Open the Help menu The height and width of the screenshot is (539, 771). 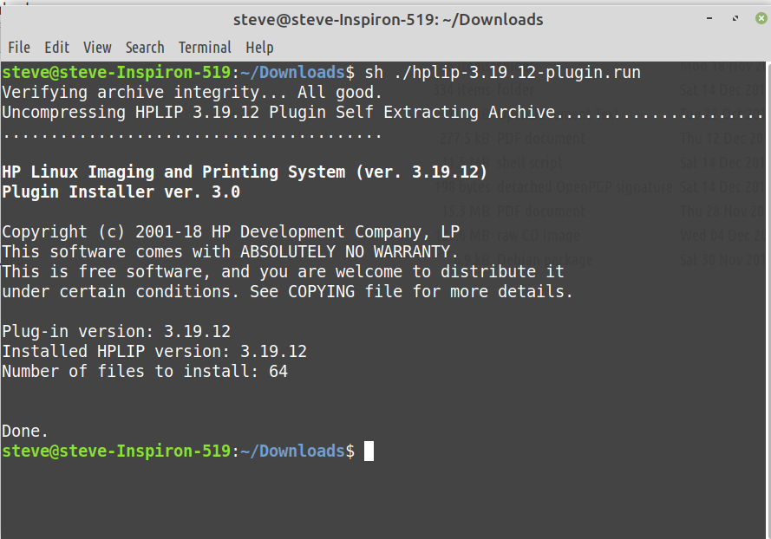[259, 48]
